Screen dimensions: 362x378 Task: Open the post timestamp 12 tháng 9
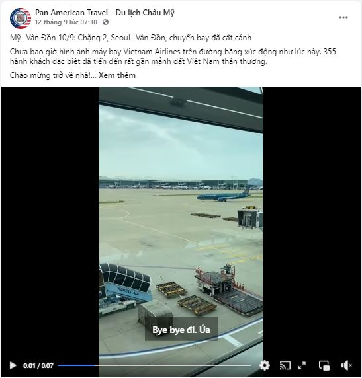tap(66, 22)
